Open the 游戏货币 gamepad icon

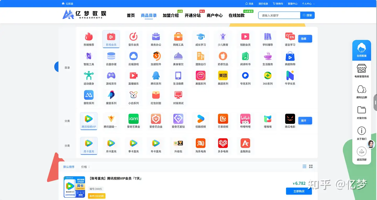[111, 75]
